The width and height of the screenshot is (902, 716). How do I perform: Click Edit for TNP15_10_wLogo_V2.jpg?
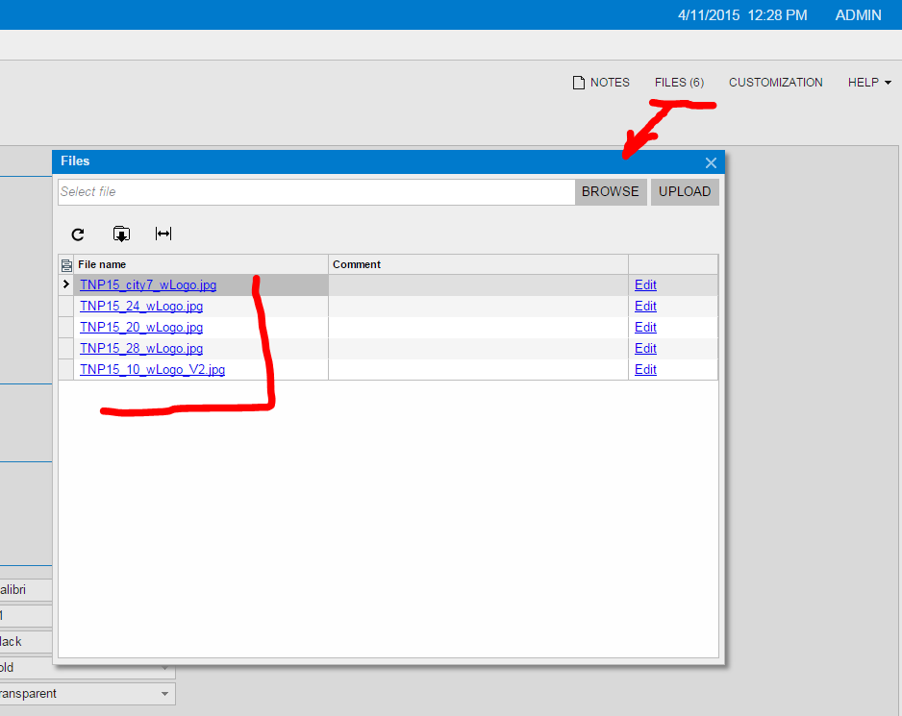point(645,369)
